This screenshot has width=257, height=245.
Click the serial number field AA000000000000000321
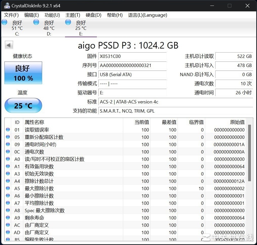132,66
